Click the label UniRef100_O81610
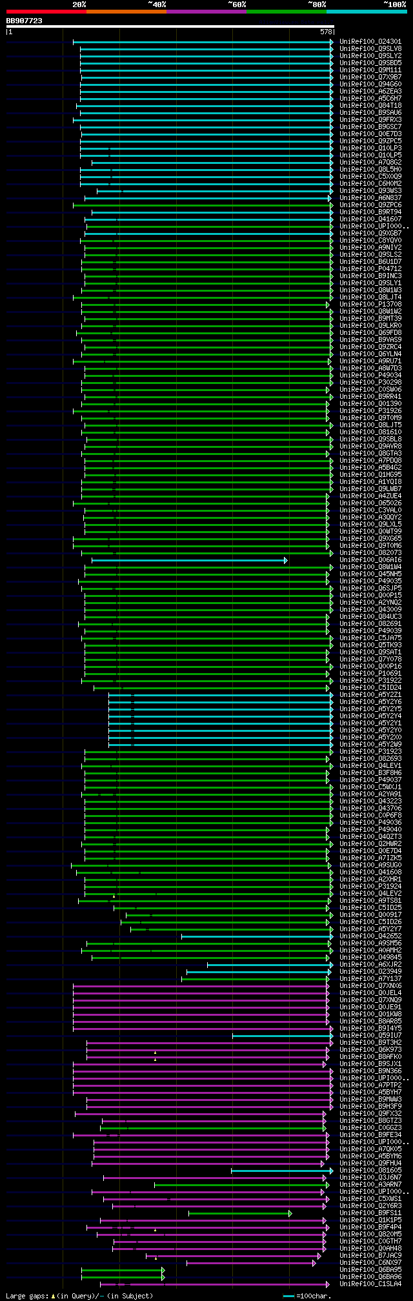Viewport: 413px width, 1301px height. pyautogui.click(x=370, y=432)
